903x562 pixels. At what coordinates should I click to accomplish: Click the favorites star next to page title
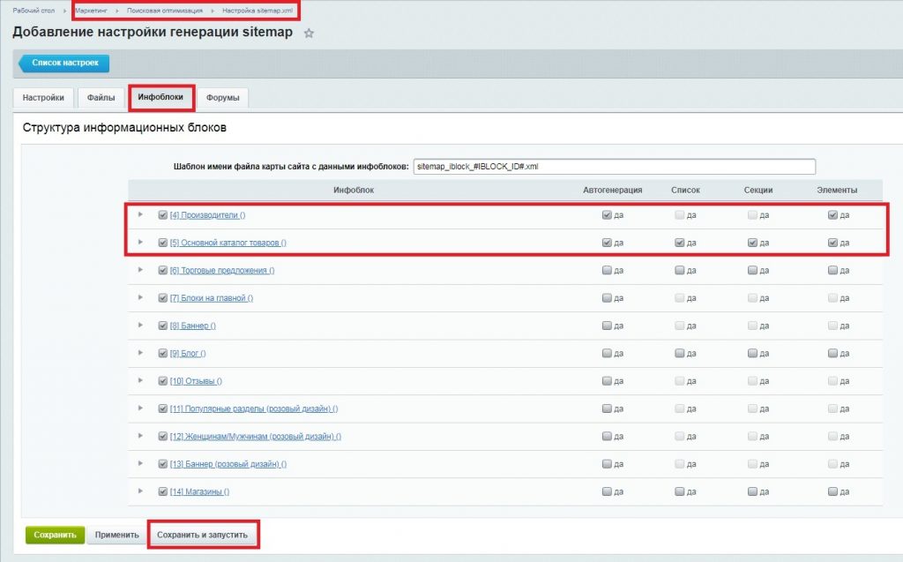309,34
